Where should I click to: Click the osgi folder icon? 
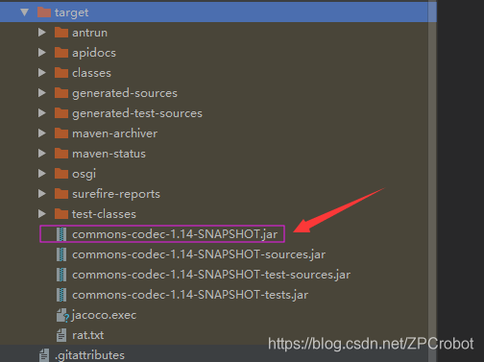coord(61,174)
